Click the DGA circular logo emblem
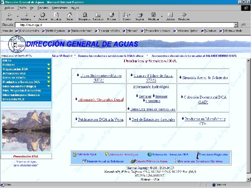This screenshot has height=188, width=251. pyautogui.click(x=17, y=44)
